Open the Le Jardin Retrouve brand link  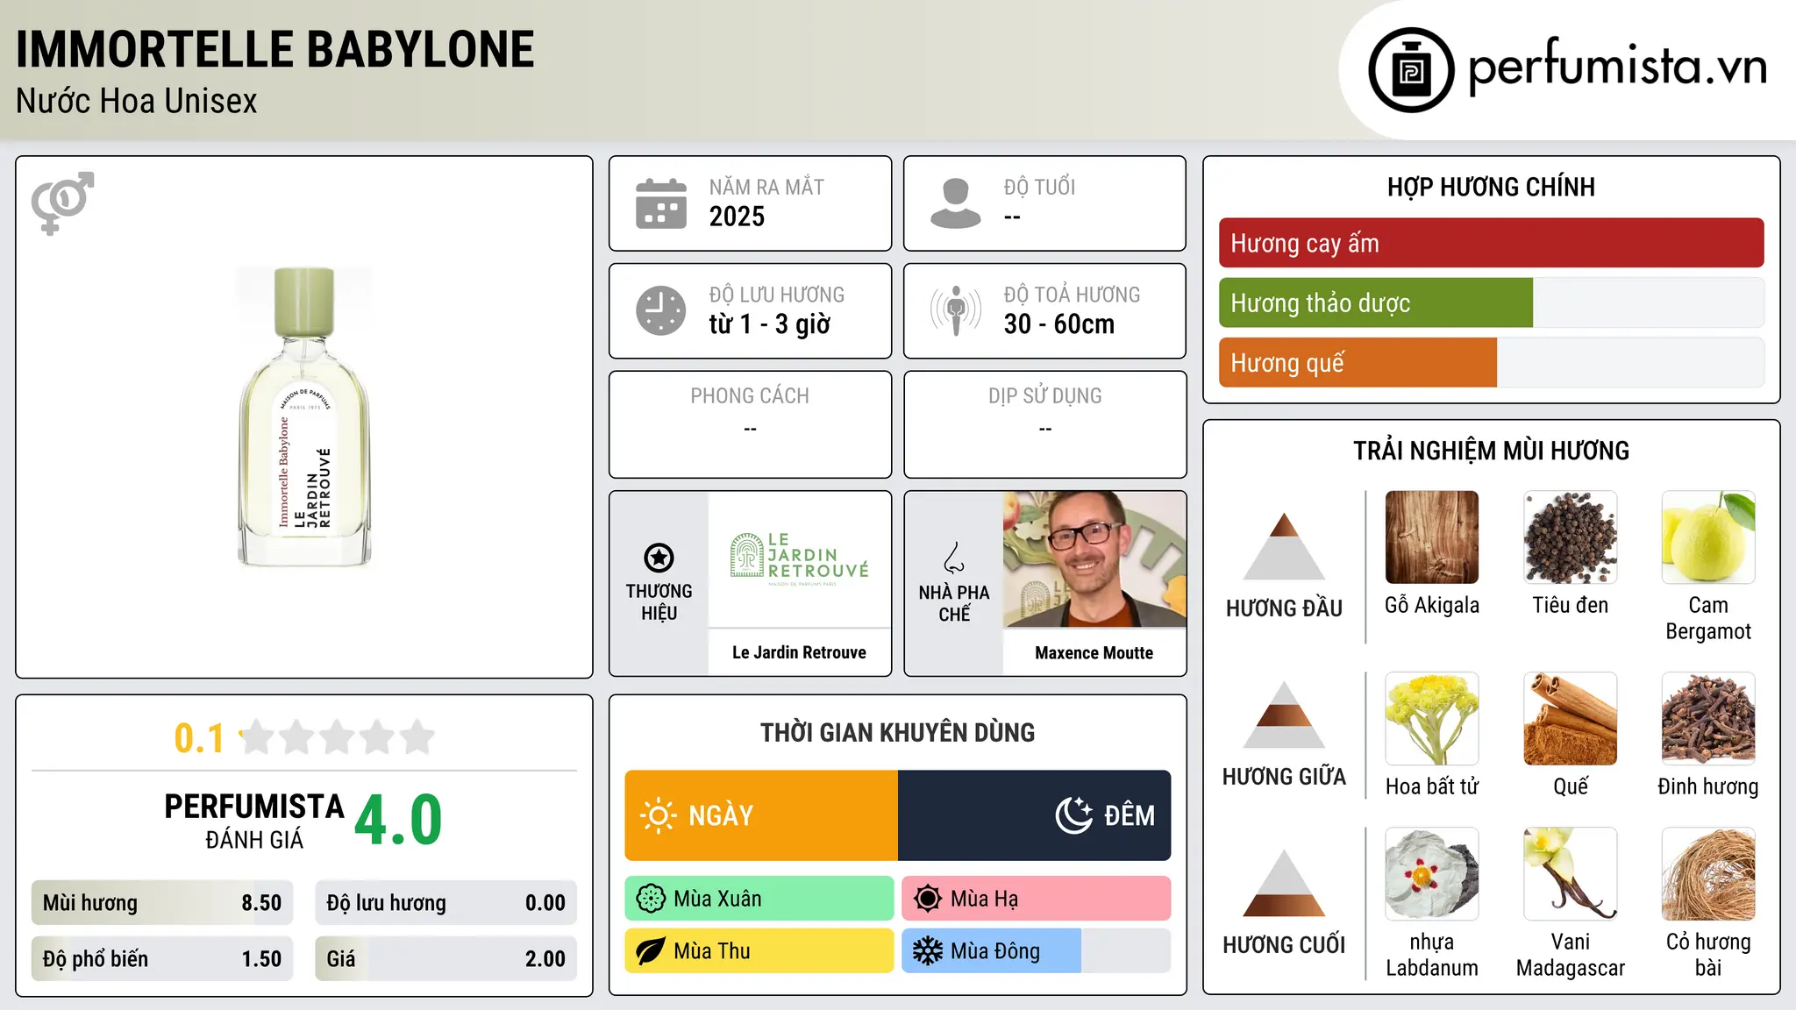coord(799,652)
